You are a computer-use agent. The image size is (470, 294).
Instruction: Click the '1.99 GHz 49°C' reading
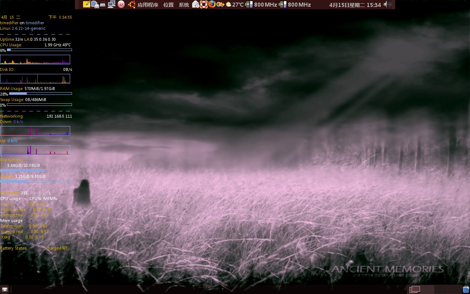[58, 45]
